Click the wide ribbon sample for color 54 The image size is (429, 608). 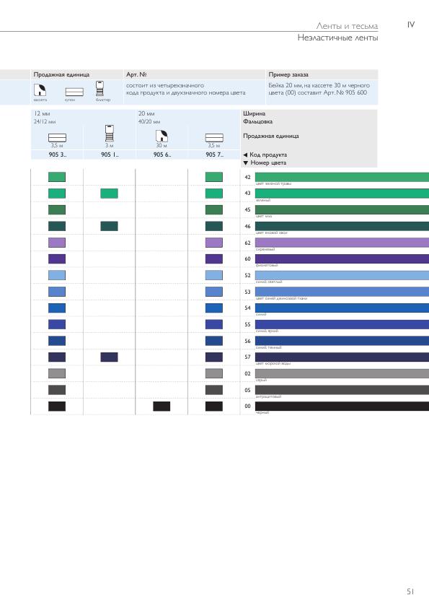tap(342, 308)
